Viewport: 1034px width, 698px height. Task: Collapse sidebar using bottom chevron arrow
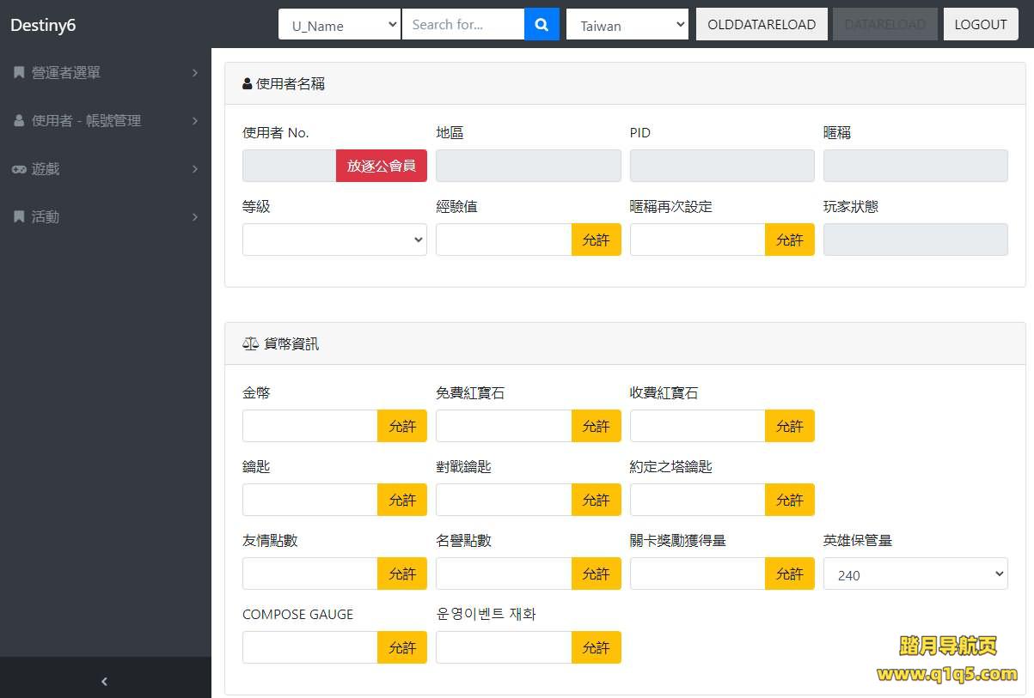[105, 681]
